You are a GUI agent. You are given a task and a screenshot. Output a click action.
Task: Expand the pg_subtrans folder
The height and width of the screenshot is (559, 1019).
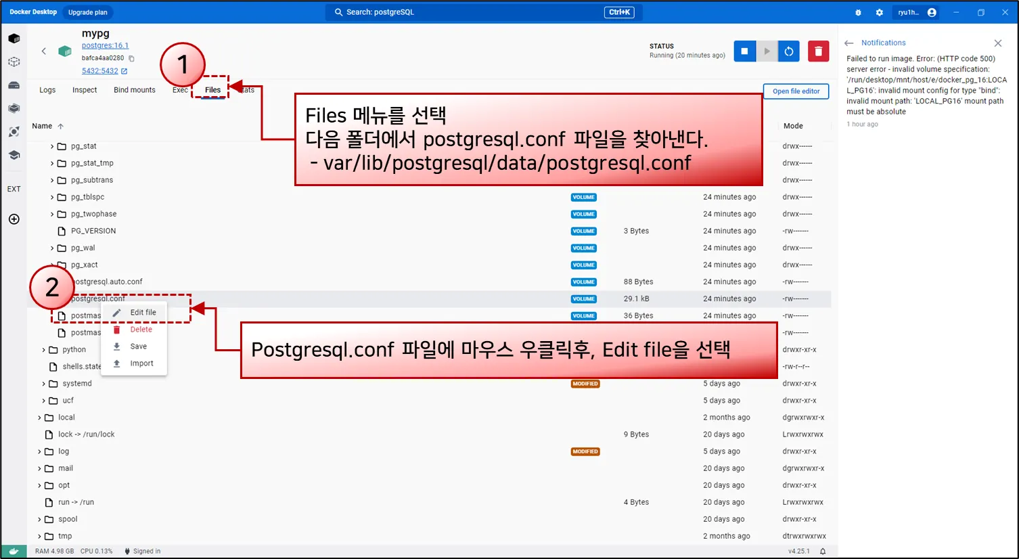[x=52, y=180]
